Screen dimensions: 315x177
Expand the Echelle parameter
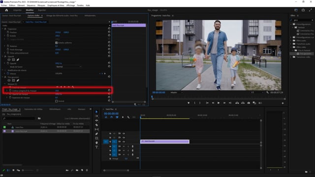pyautogui.click(x=5, y=36)
